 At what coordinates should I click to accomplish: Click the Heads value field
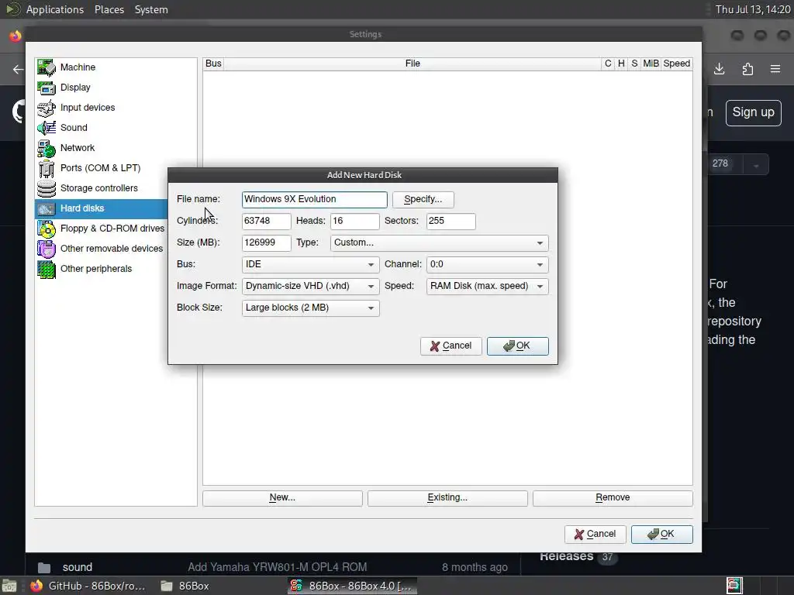pos(354,221)
